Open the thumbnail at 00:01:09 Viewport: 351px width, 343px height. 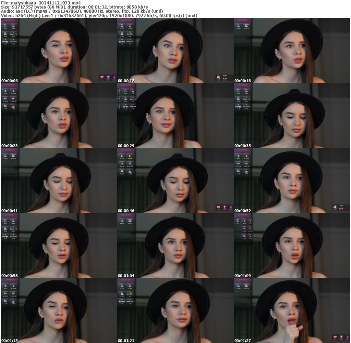coord(292,246)
